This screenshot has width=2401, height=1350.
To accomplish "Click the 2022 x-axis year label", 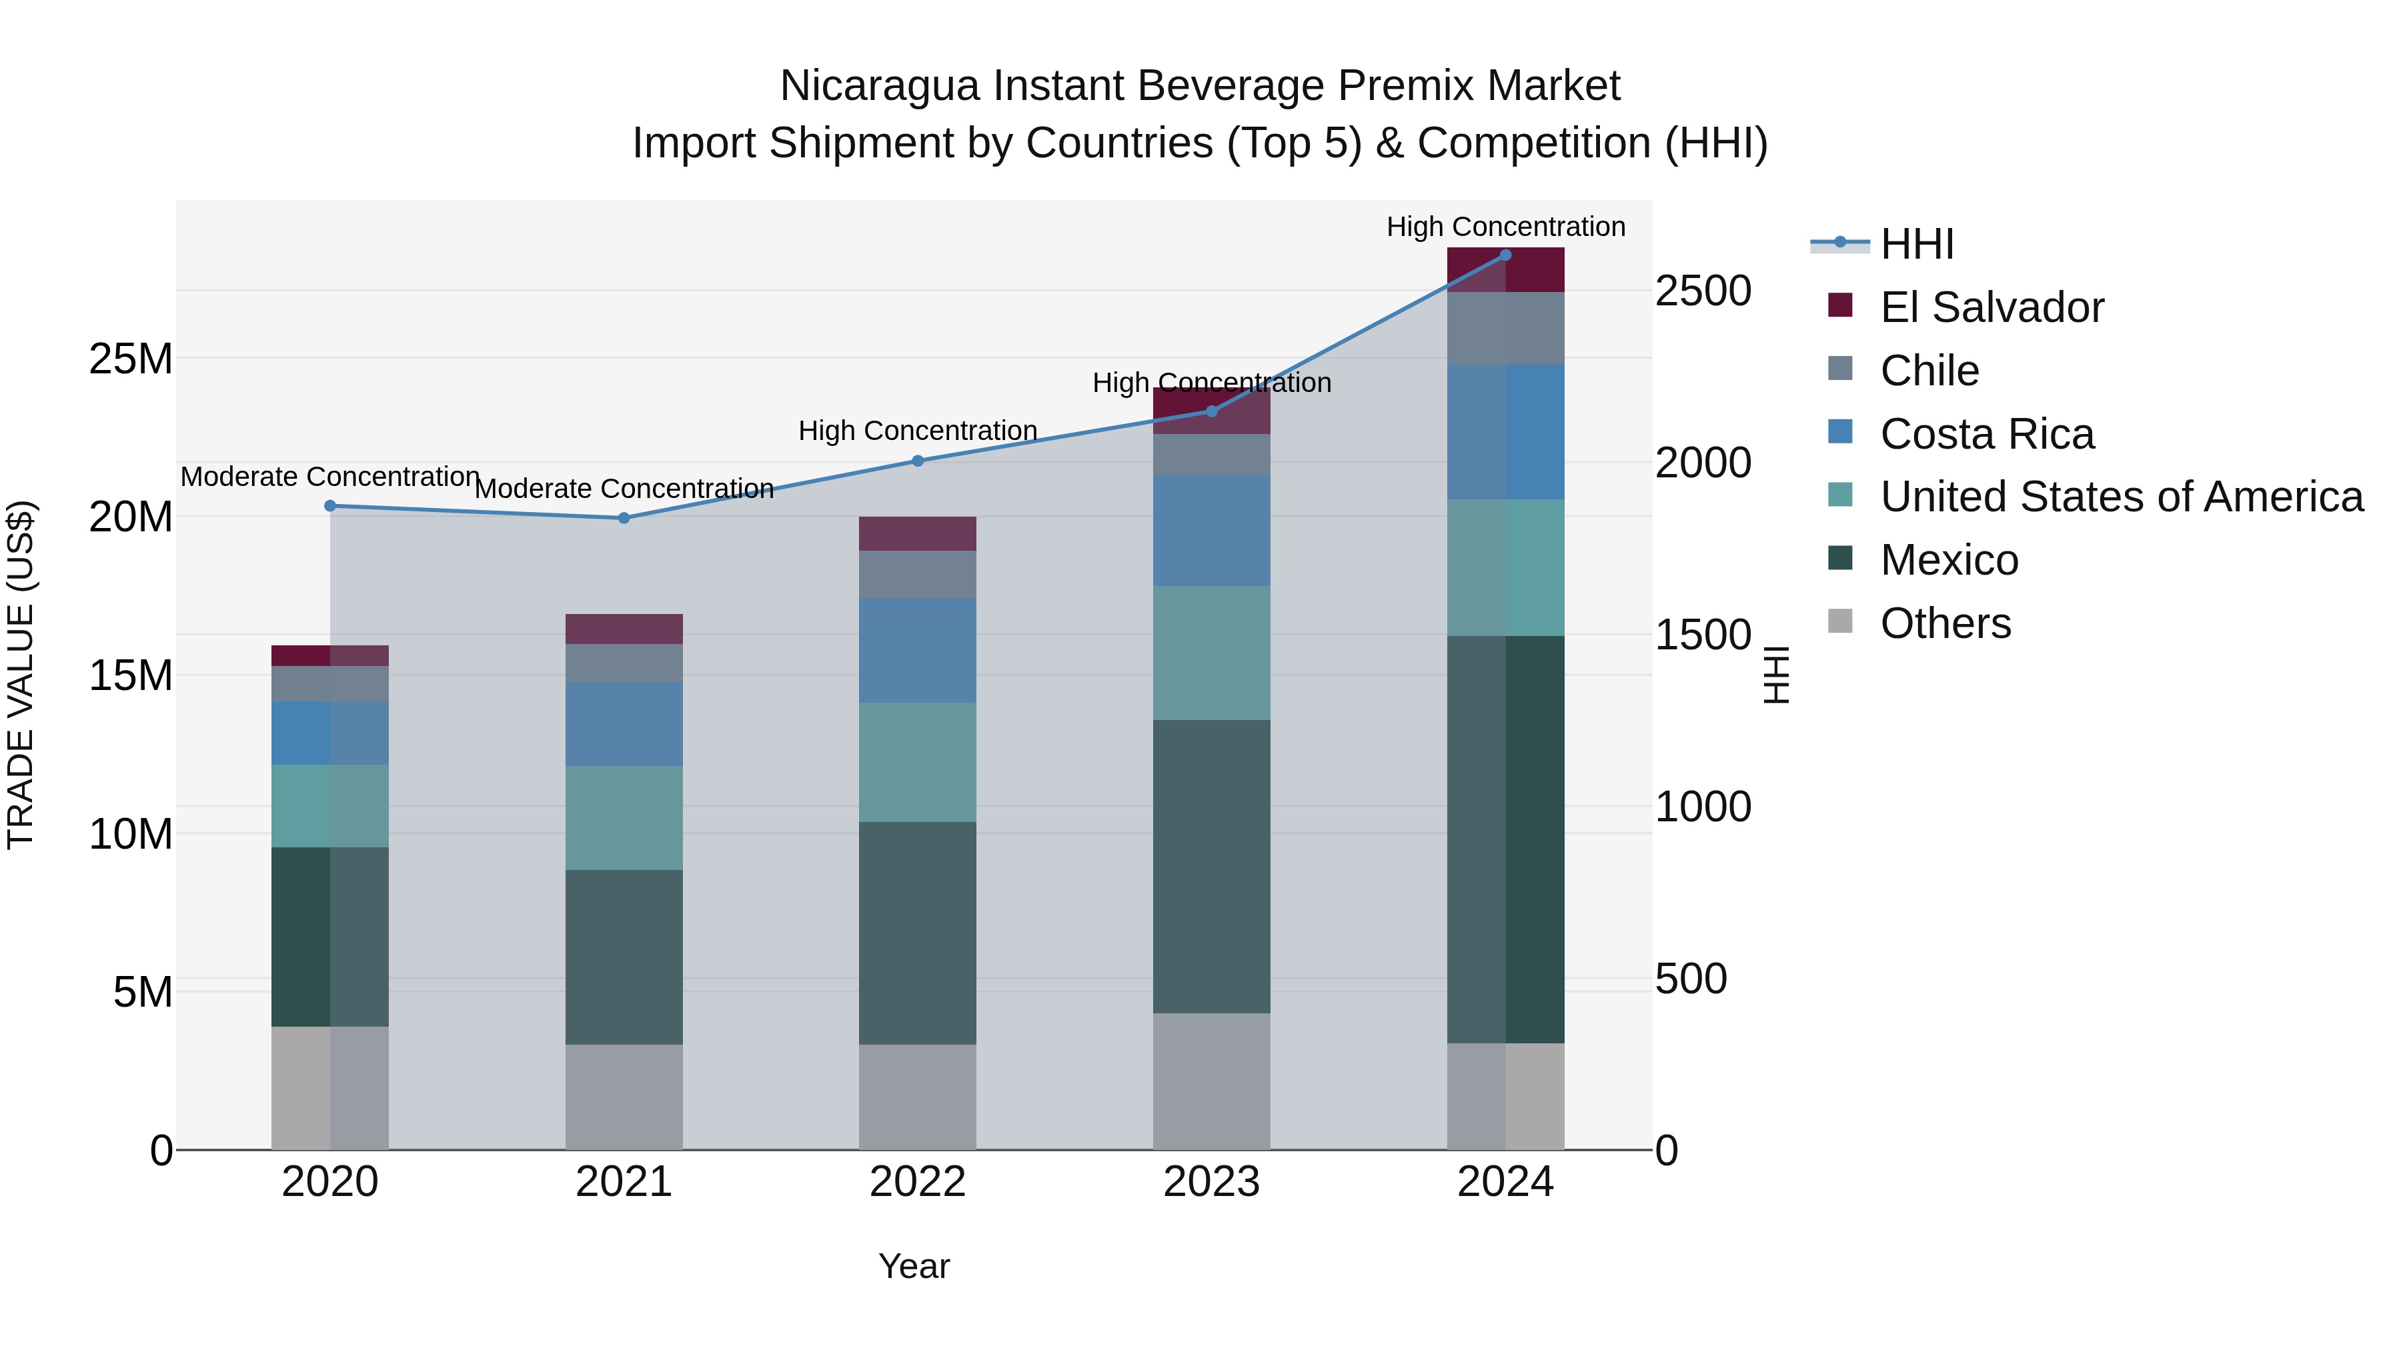I will pyautogui.click(x=918, y=1182).
